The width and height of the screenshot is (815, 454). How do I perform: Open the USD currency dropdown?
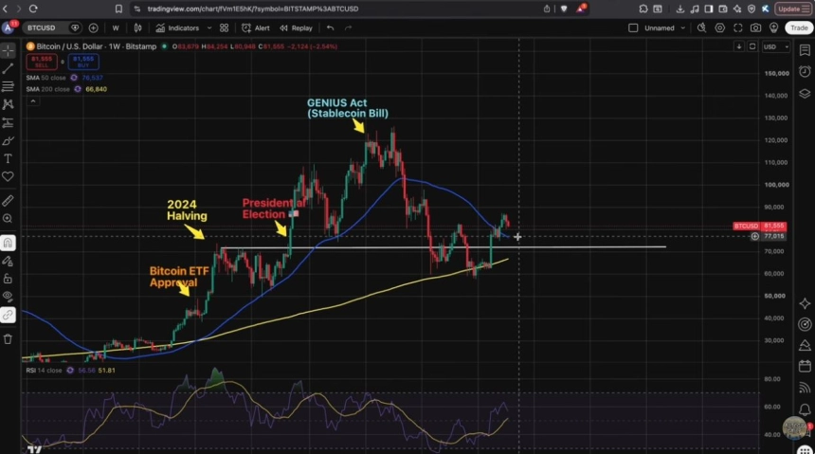775,46
